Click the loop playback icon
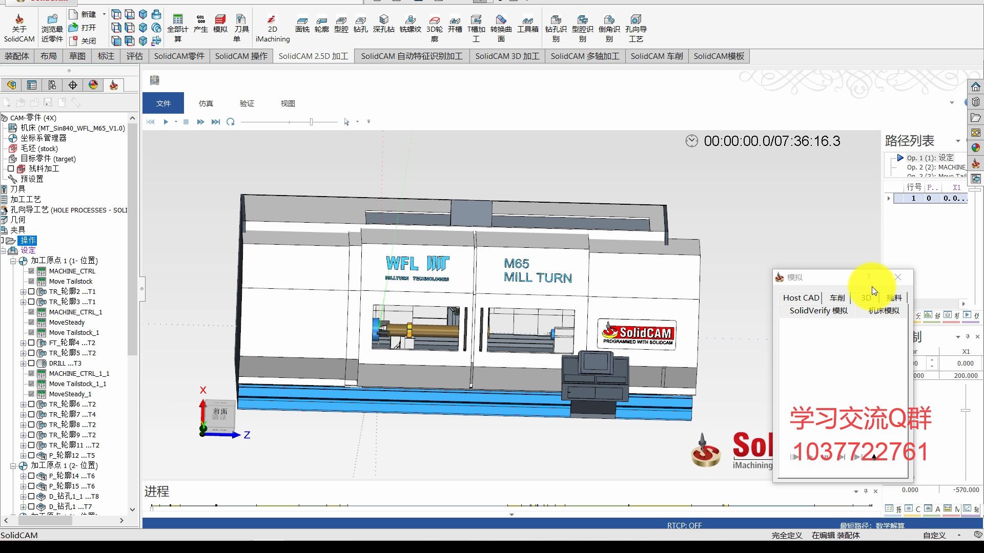 coord(231,122)
